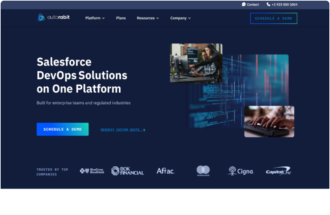Click the +1 925 500 1004 phone number
This screenshot has height=215, width=330.
[284, 4]
